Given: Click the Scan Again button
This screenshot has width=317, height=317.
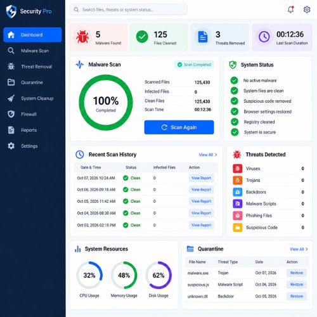Looking at the screenshot, I should (x=179, y=127).
